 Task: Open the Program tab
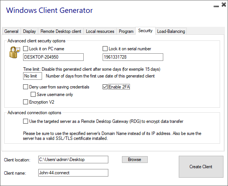pos(126,31)
